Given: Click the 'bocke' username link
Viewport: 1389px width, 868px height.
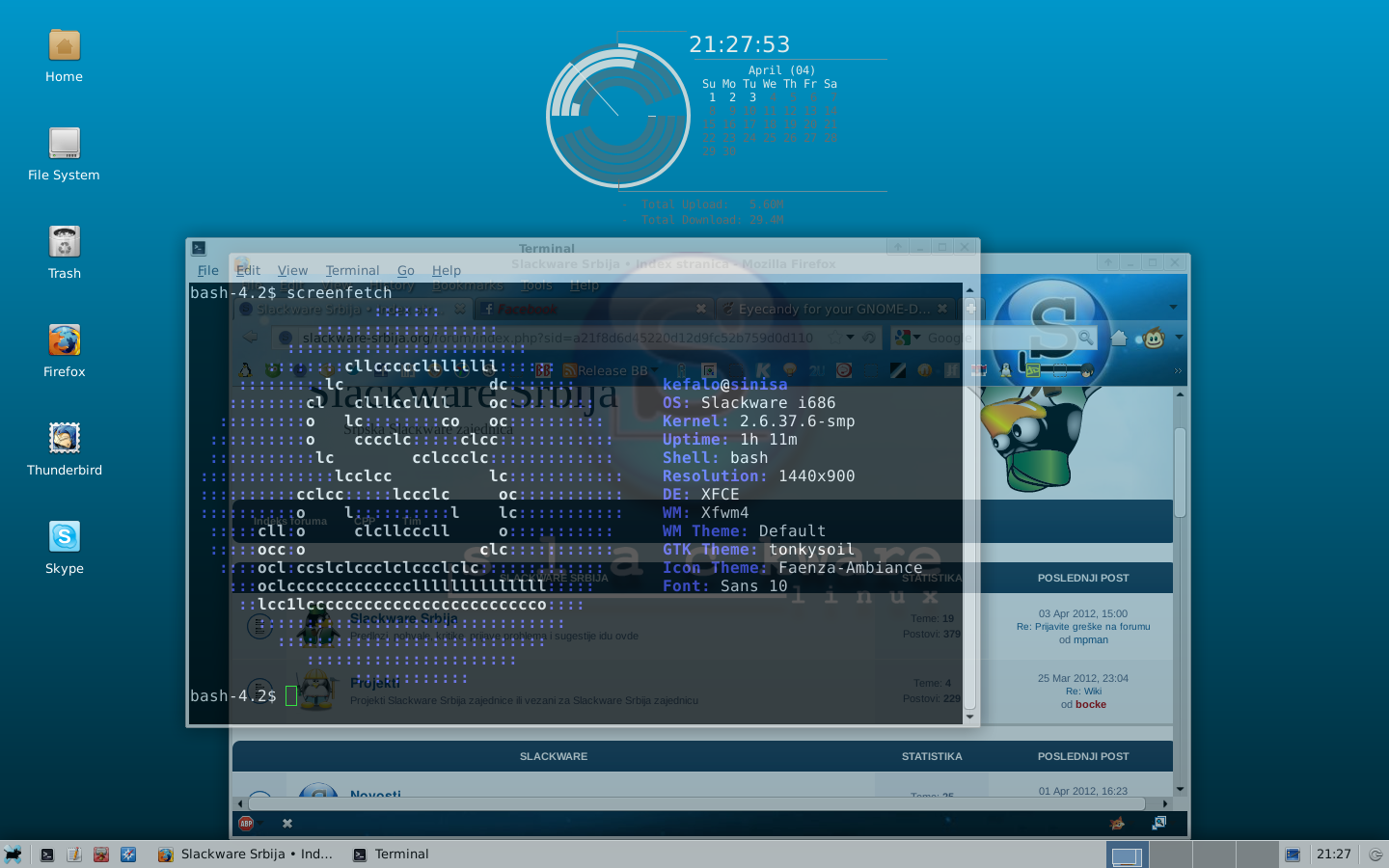Looking at the screenshot, I should pos(1090,704).
